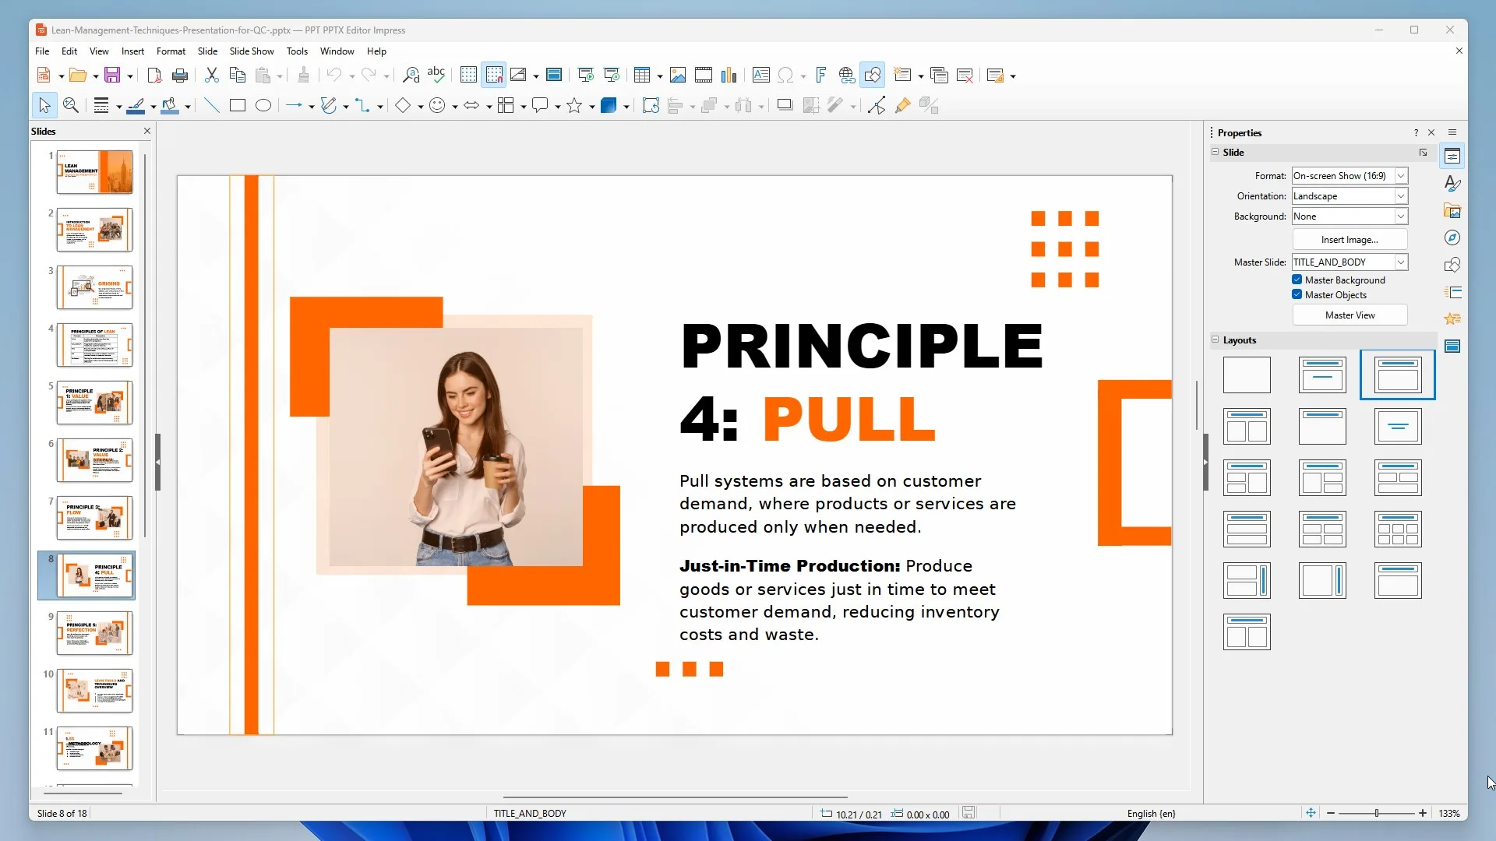Open the Gallery sidebar deck
This screenshot has height=841, width=1496.
click(1452, 211)
